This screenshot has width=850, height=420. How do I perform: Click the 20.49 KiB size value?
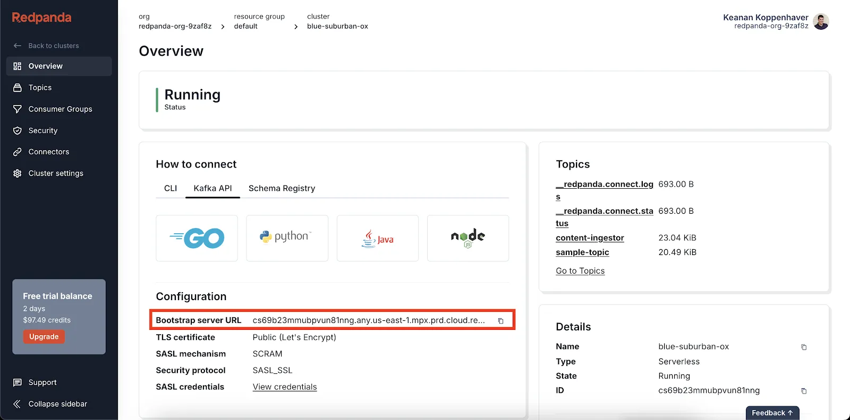[677, 252]
